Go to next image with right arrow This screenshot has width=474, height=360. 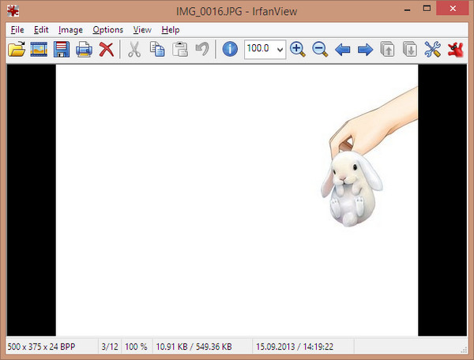tap(365, 50)
